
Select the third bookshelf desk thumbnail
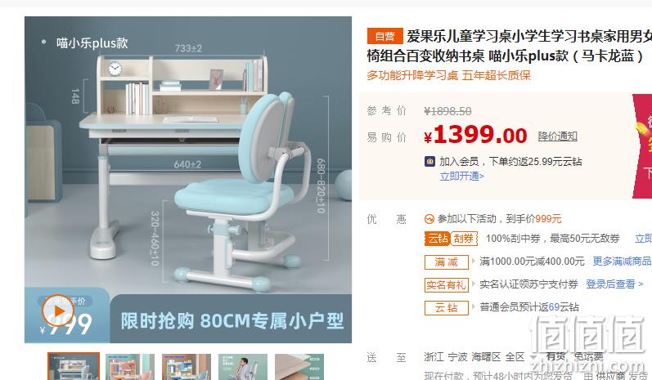tap(187, 367)
